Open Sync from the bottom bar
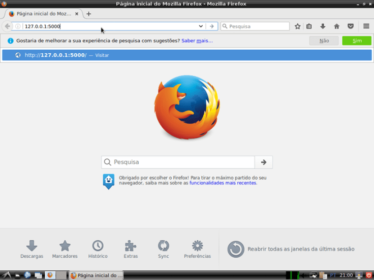 pyautogui.click(x=163, y=249)
